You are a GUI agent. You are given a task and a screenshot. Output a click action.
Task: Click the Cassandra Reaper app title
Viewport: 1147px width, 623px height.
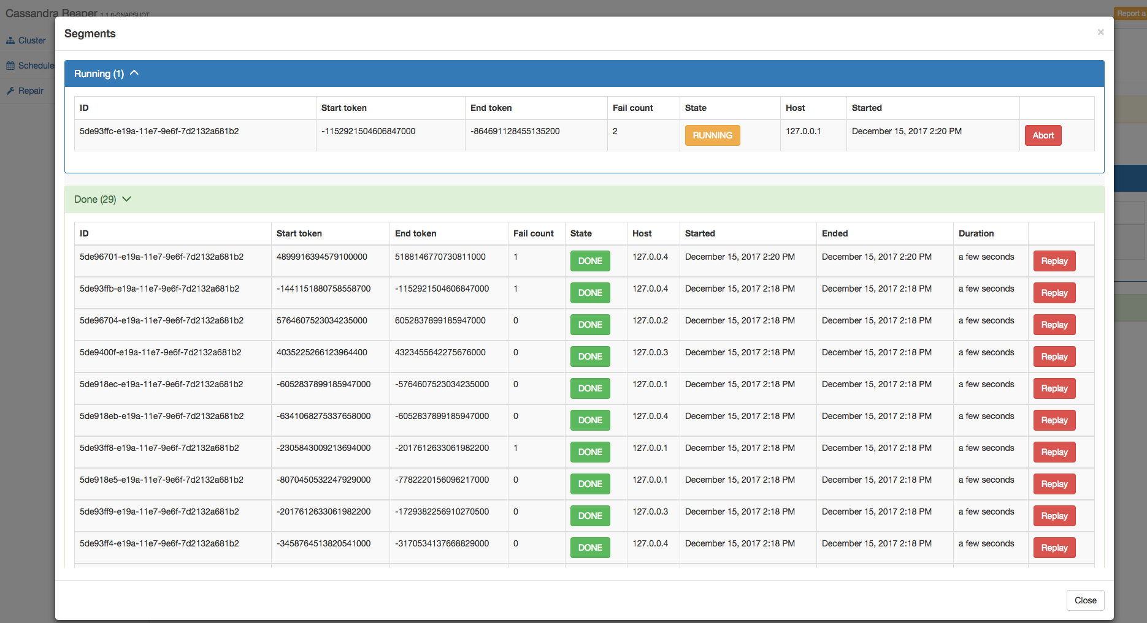tap(52, 13)
